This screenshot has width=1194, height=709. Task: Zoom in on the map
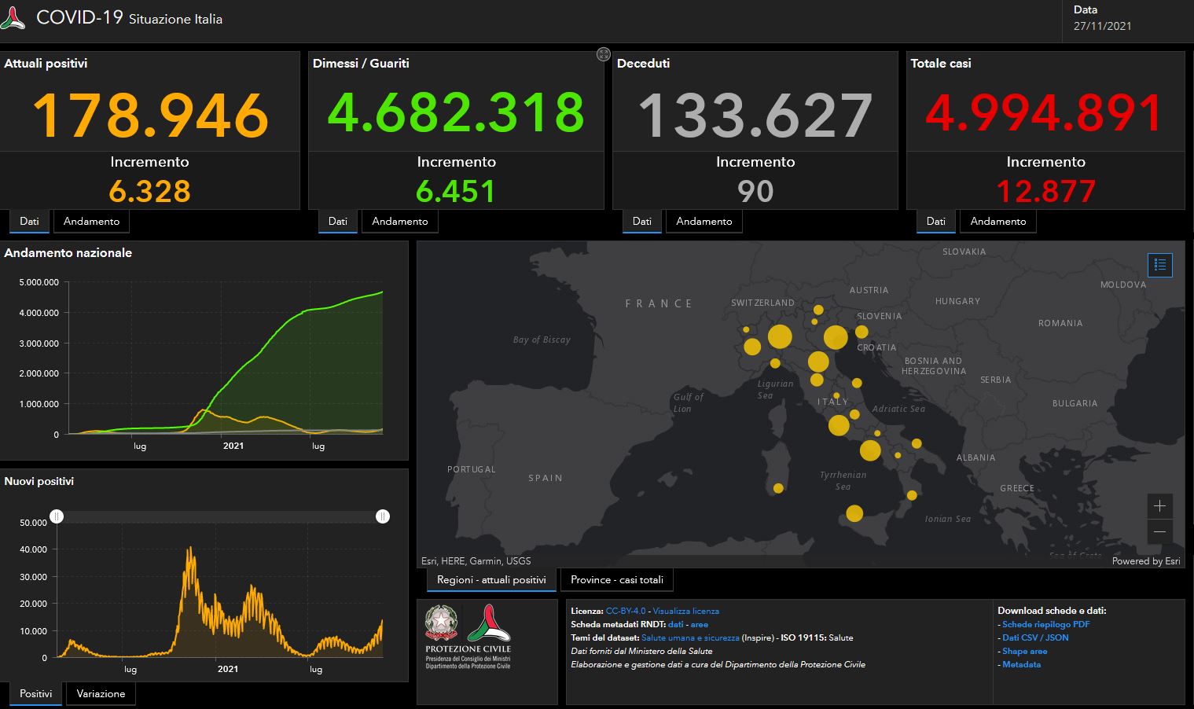coord(1159,505)
